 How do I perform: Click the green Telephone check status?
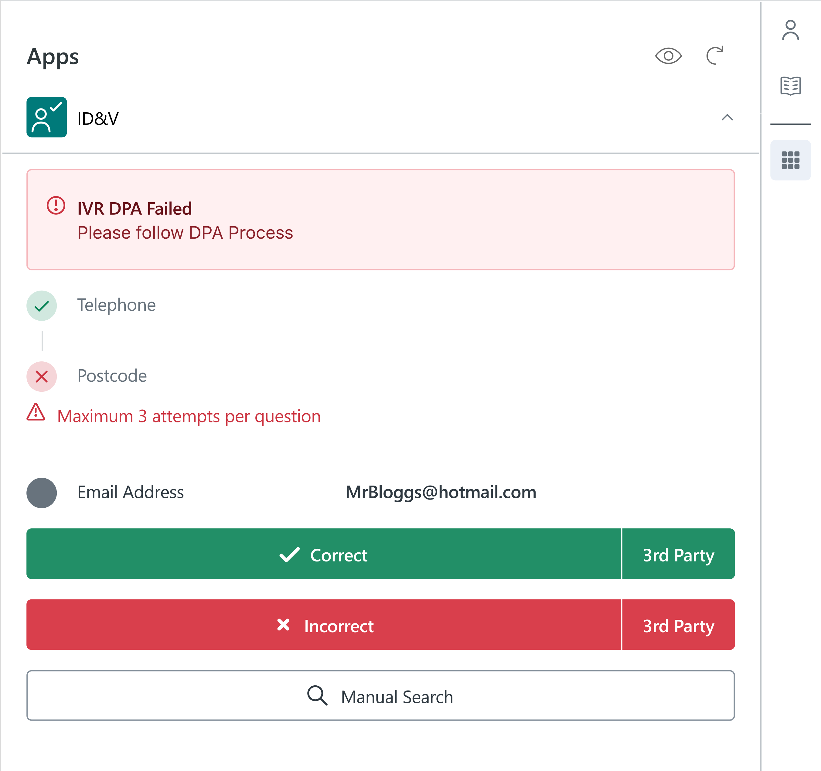click(42, 305)
